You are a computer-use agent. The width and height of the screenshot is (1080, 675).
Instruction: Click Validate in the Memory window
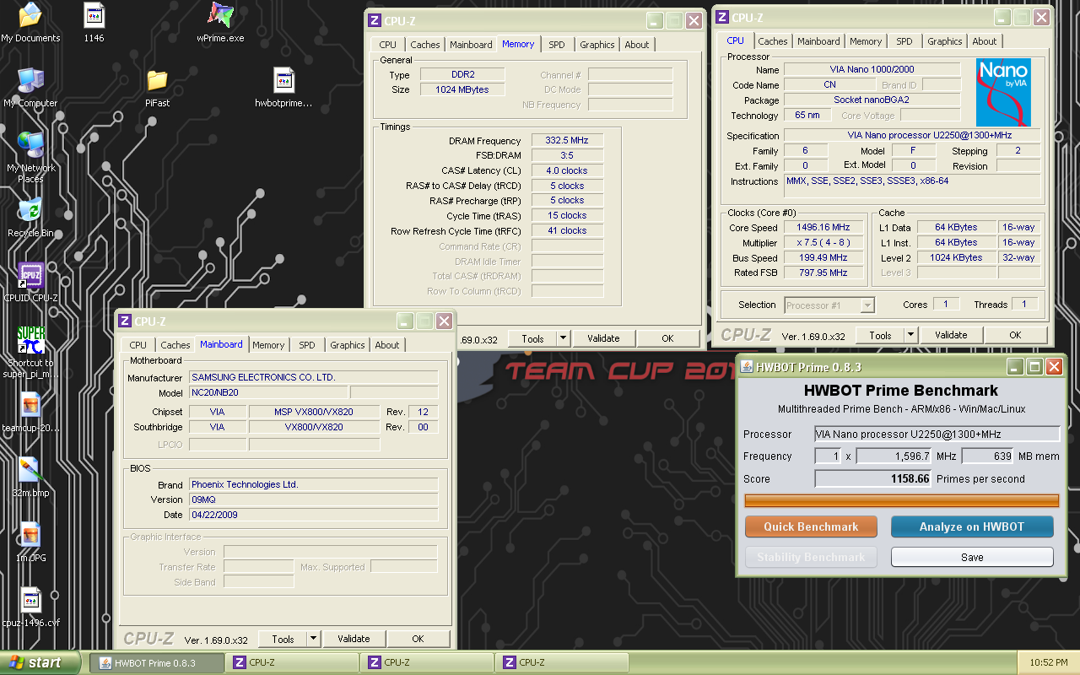pyautogui.click(x=603, y=338)
